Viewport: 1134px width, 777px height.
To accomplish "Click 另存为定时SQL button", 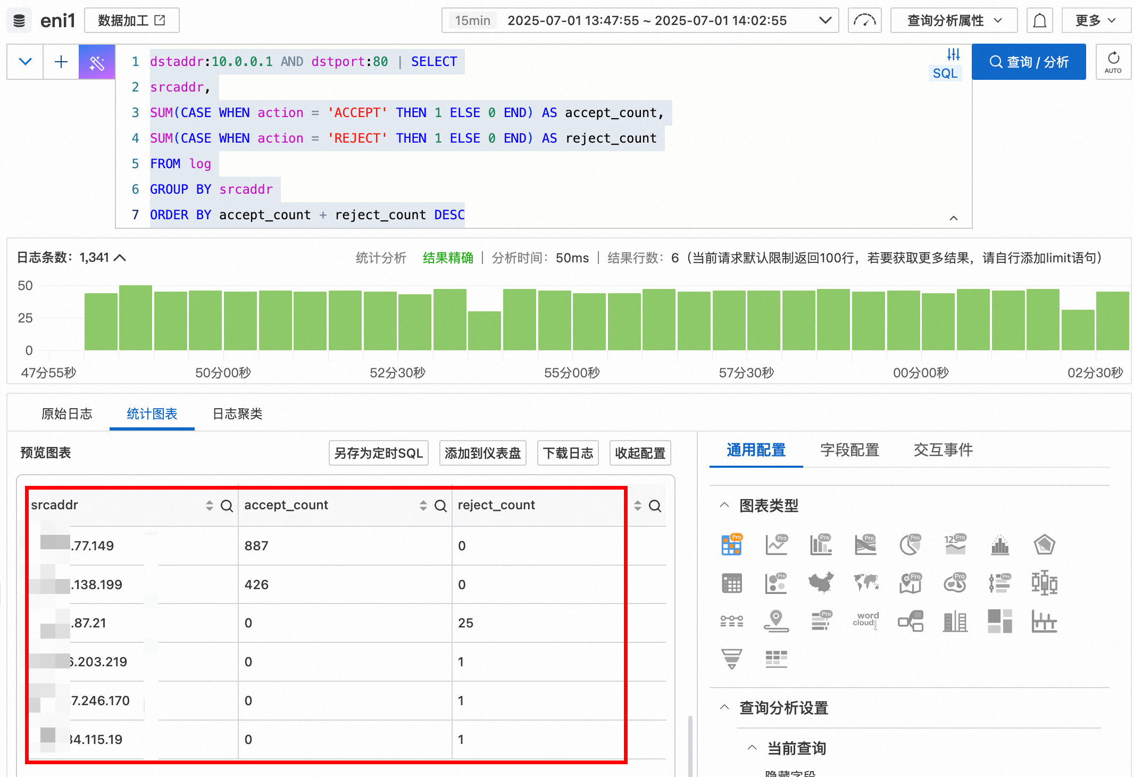I will [x=379, y=453].
